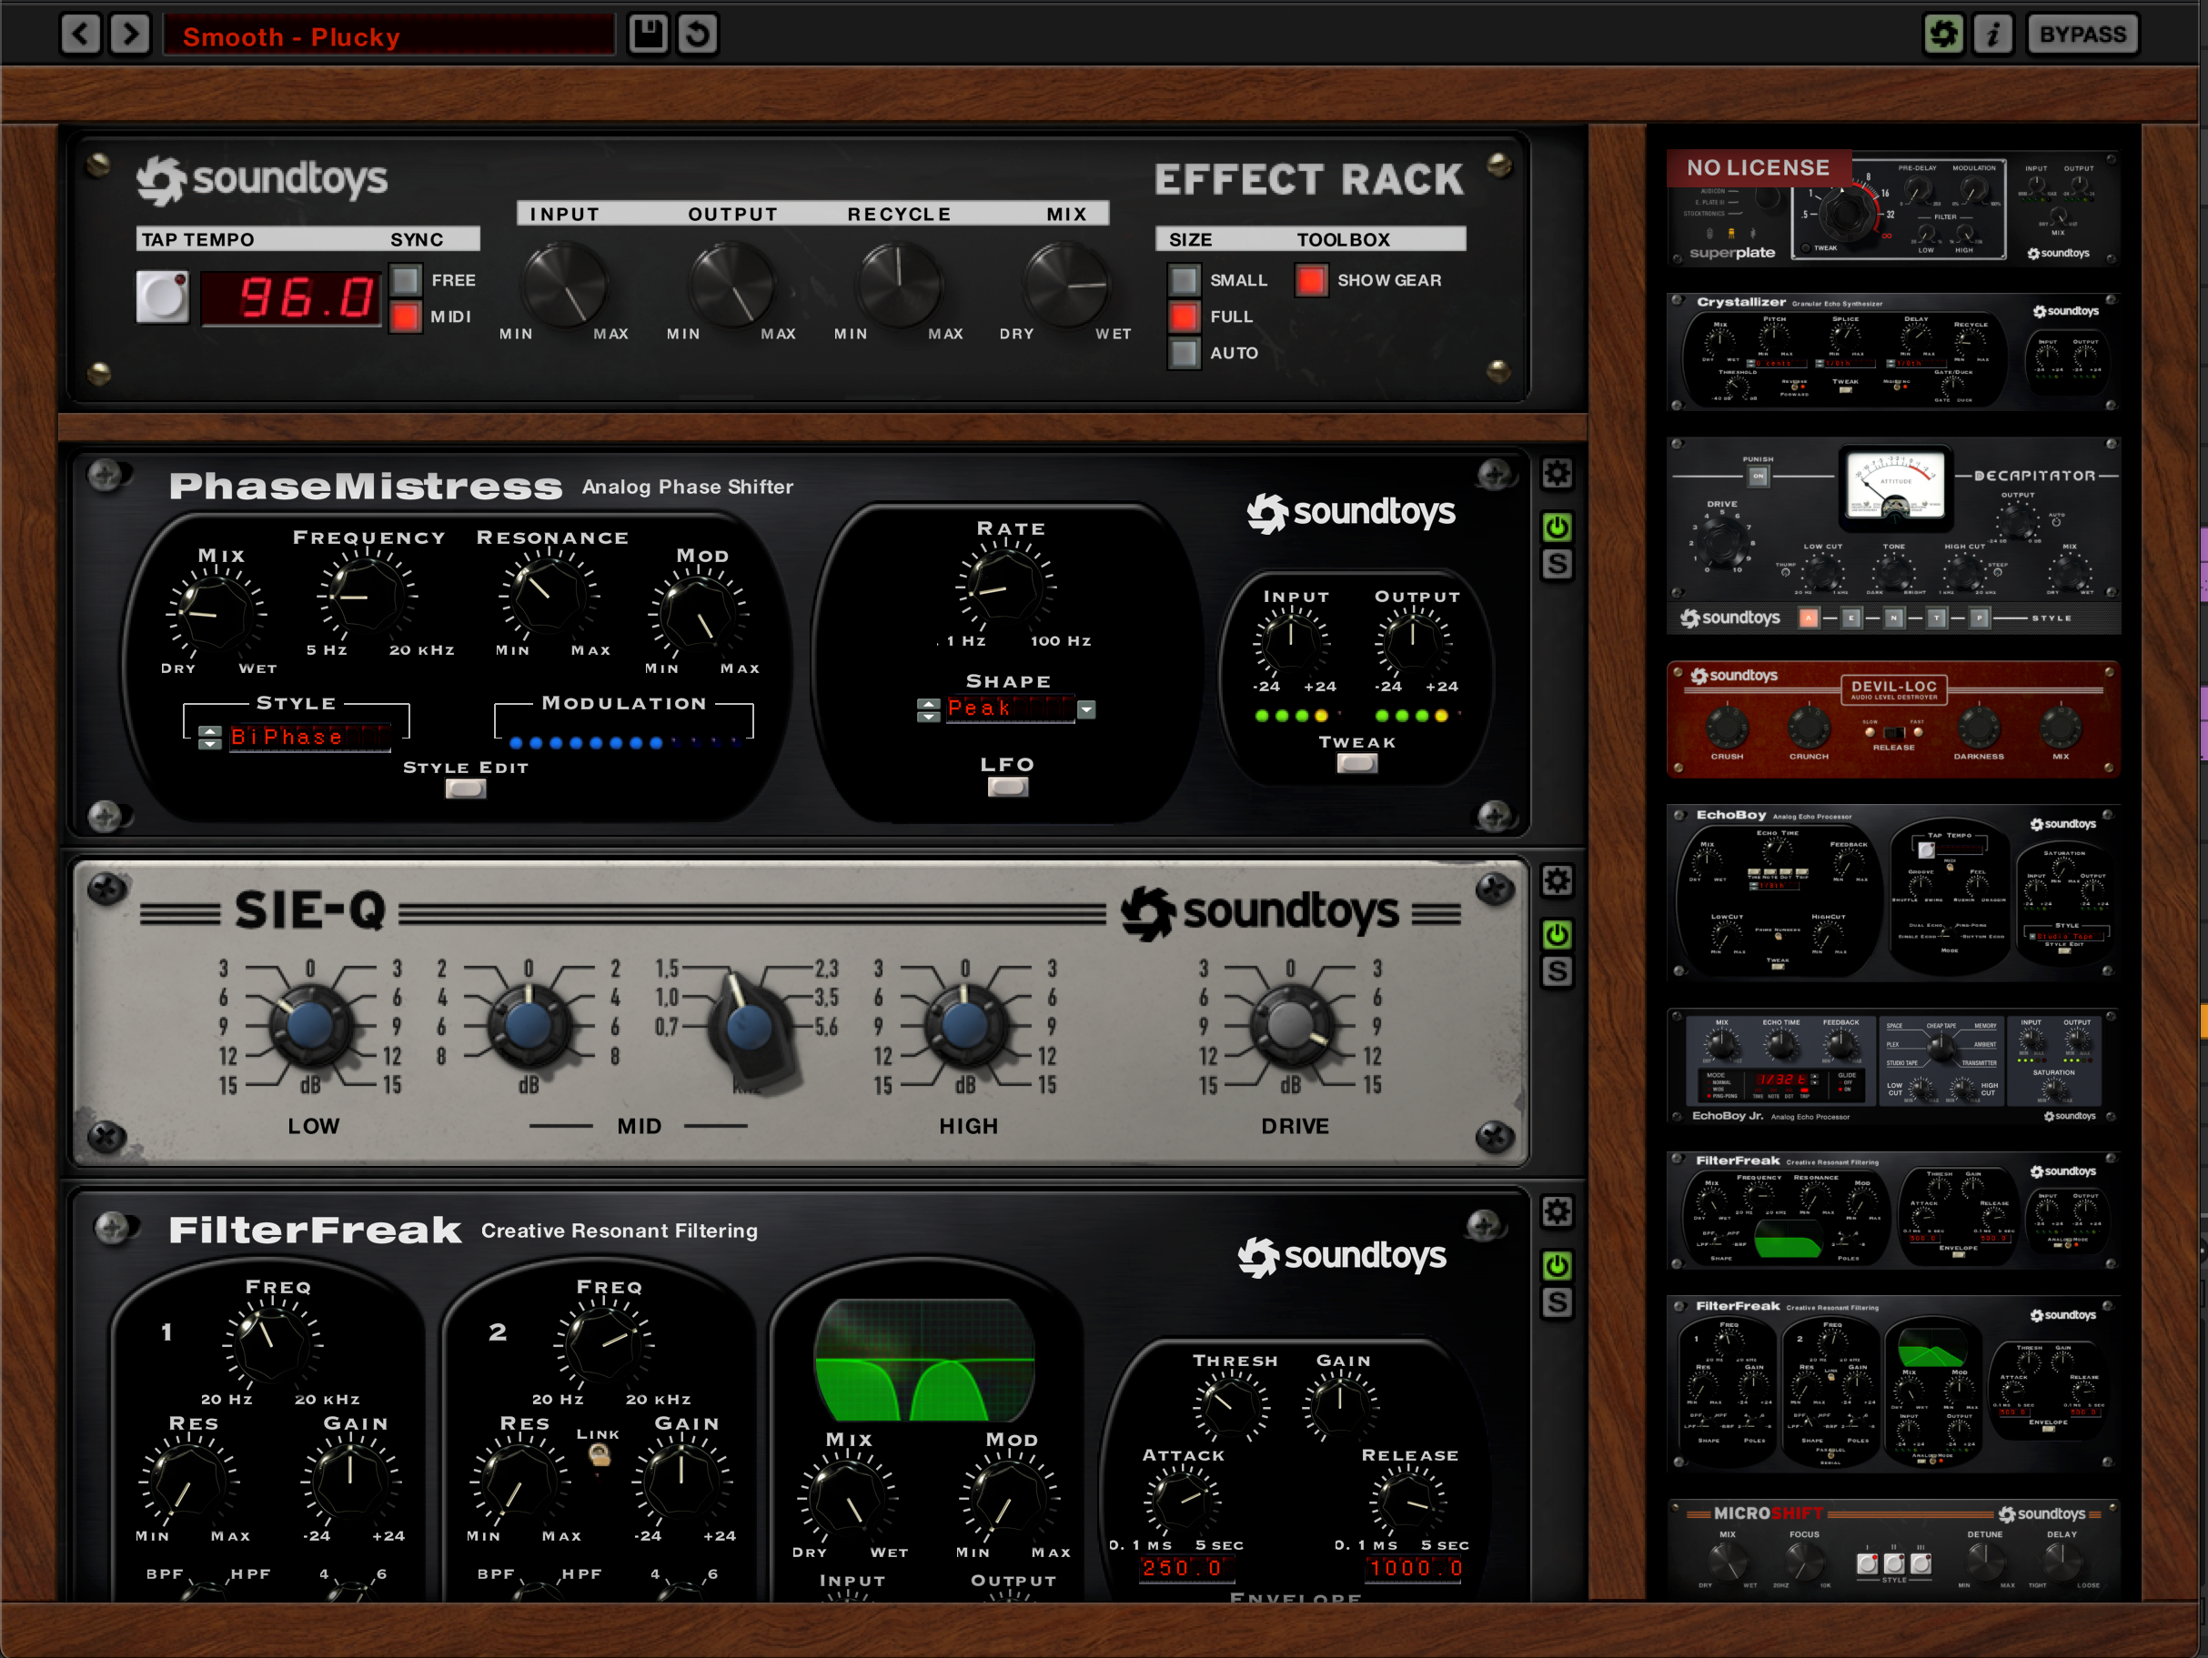Select the SMALL rack size option
This screenshot has width=2208, height=1658.
tap(1184, 280)
